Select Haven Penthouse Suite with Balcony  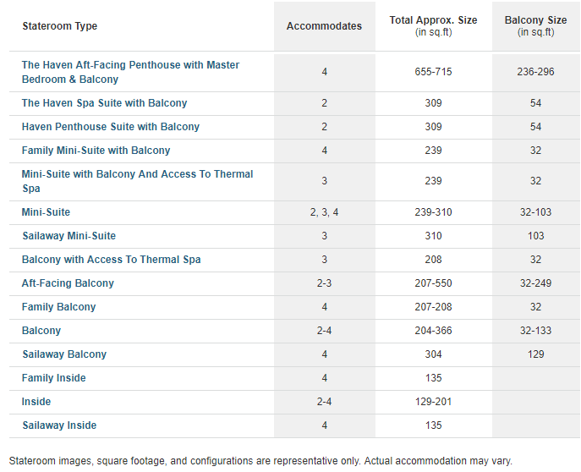point(111,127)
